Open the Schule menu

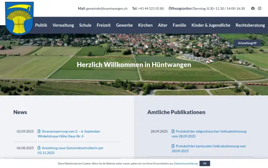[85, 25]
